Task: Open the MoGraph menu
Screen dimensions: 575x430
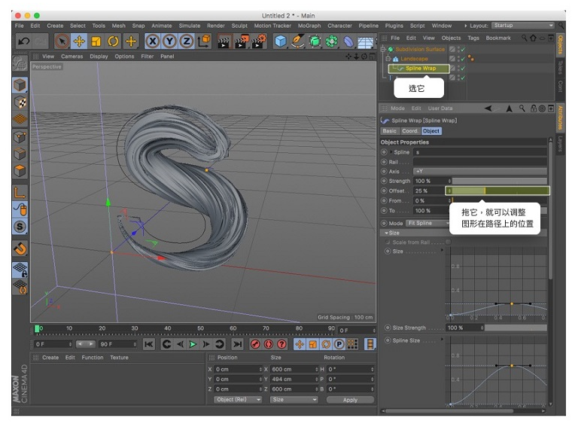Action: [309, 26]
